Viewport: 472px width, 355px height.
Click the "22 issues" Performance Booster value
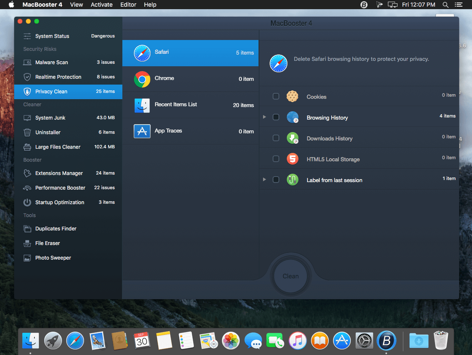(104, 187)
